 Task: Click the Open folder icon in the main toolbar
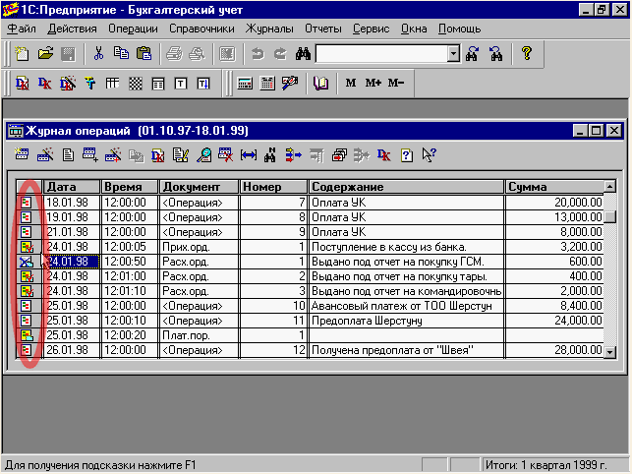point(45,54)
